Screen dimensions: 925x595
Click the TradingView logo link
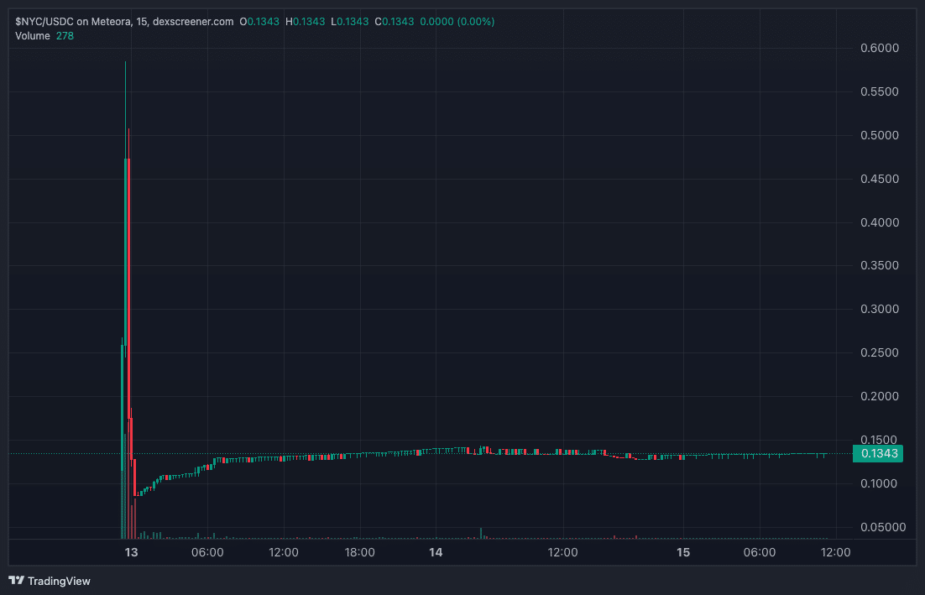(50, 581)
